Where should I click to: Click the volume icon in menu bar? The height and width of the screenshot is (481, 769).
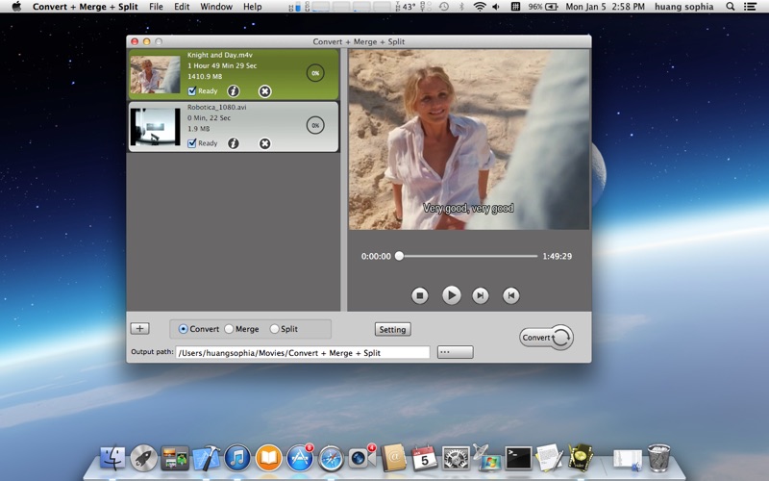(496, 7)
